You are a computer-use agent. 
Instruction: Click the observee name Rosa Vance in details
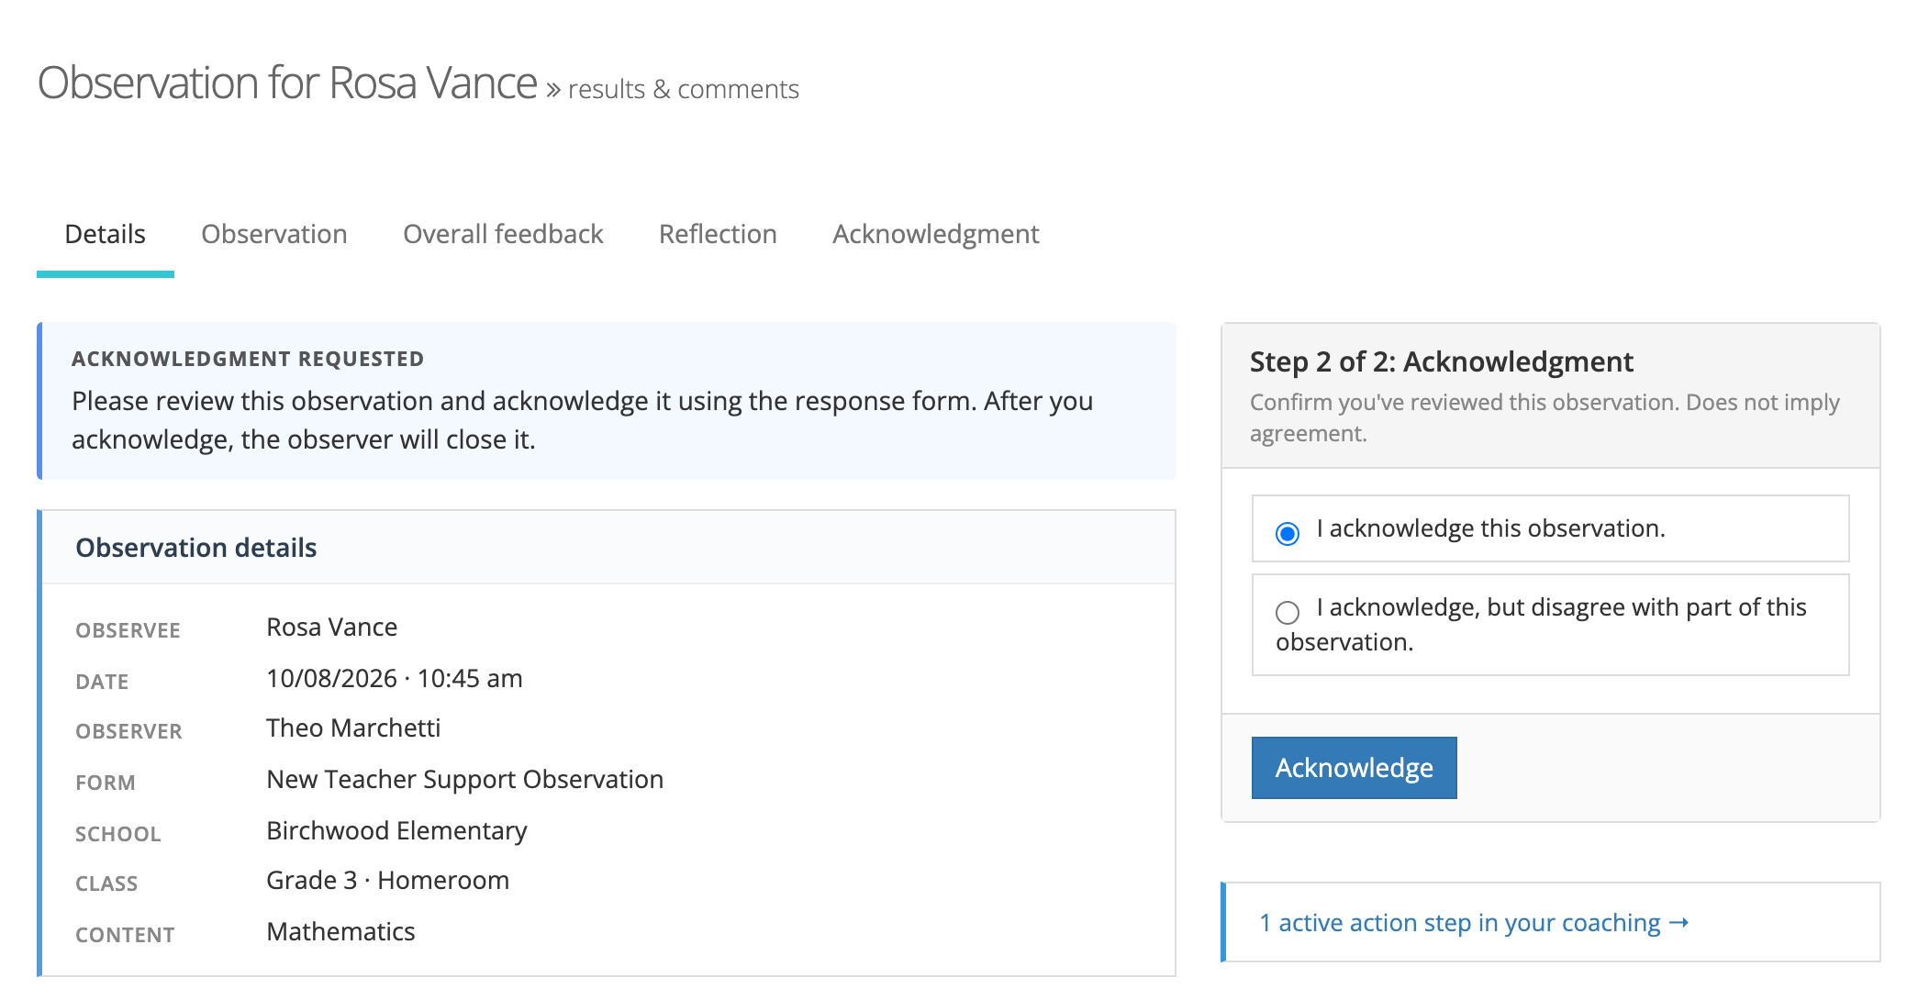pyautogui.click(x=331, y=627)
